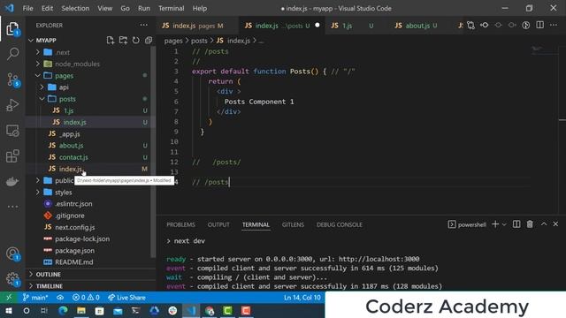Open Explorer views and more actions menu
Viewport: 566px width, 318px height.
coord(143,26)
